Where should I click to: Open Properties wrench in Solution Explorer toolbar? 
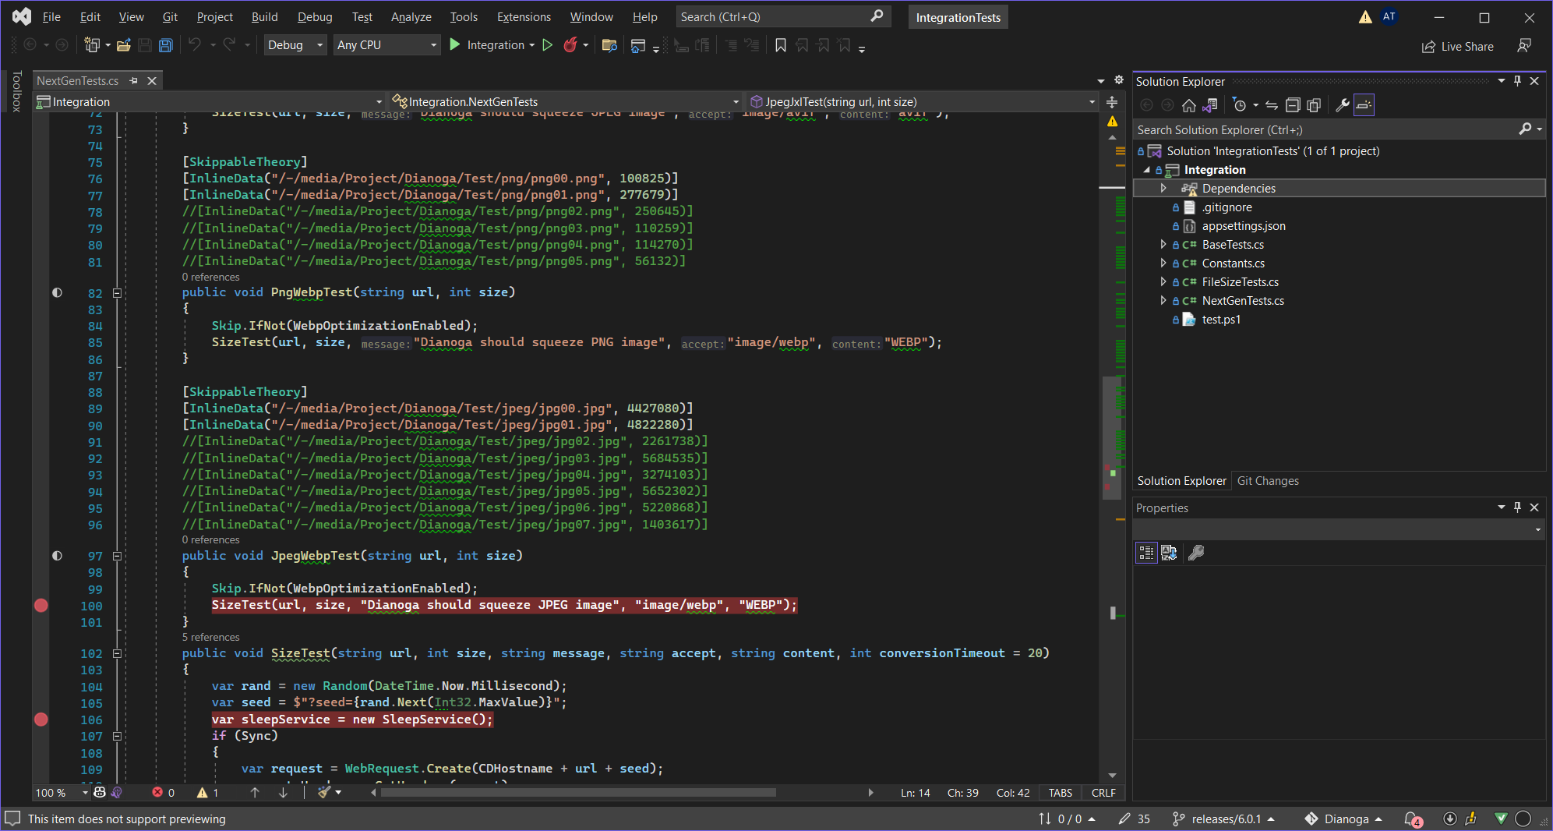point(1342,105)
